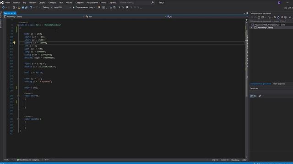Click the lightbulb quick actions icon

tap(14, 43)
